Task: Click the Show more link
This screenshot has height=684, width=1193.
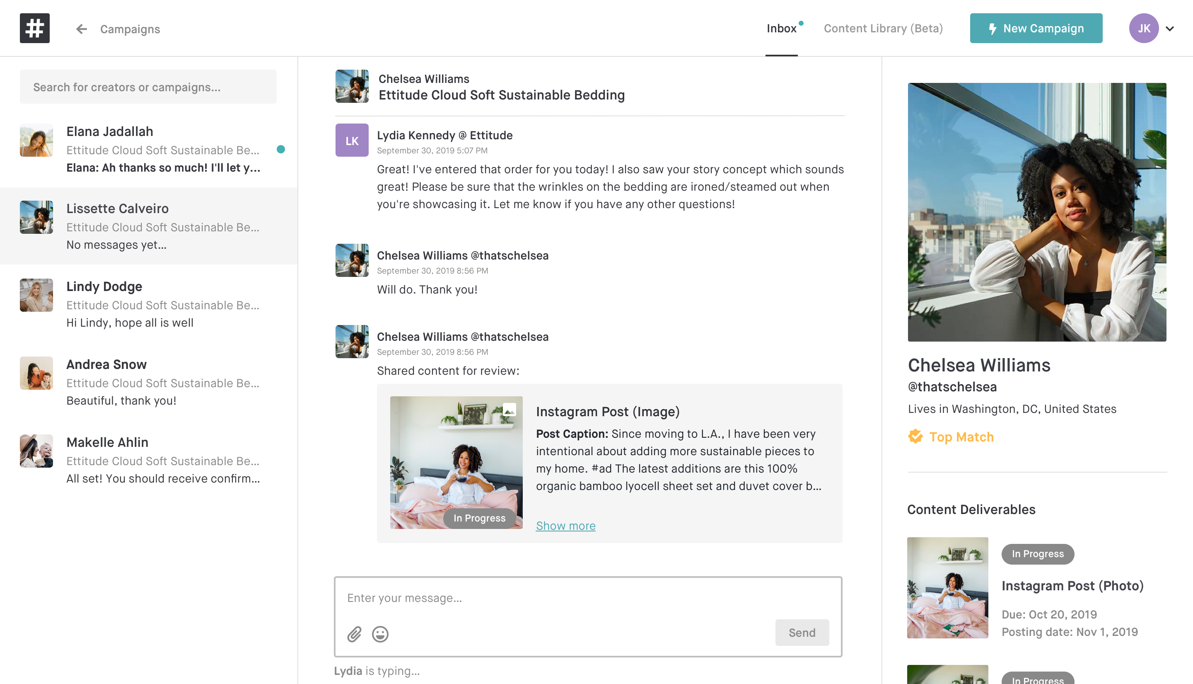Action: (565, 526)
